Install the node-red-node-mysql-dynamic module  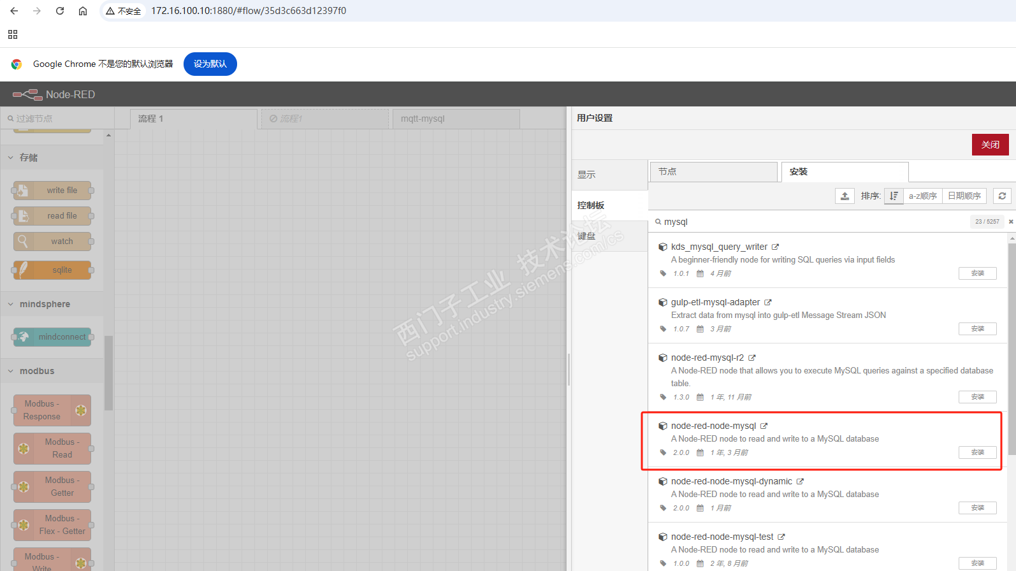(978, 508)
